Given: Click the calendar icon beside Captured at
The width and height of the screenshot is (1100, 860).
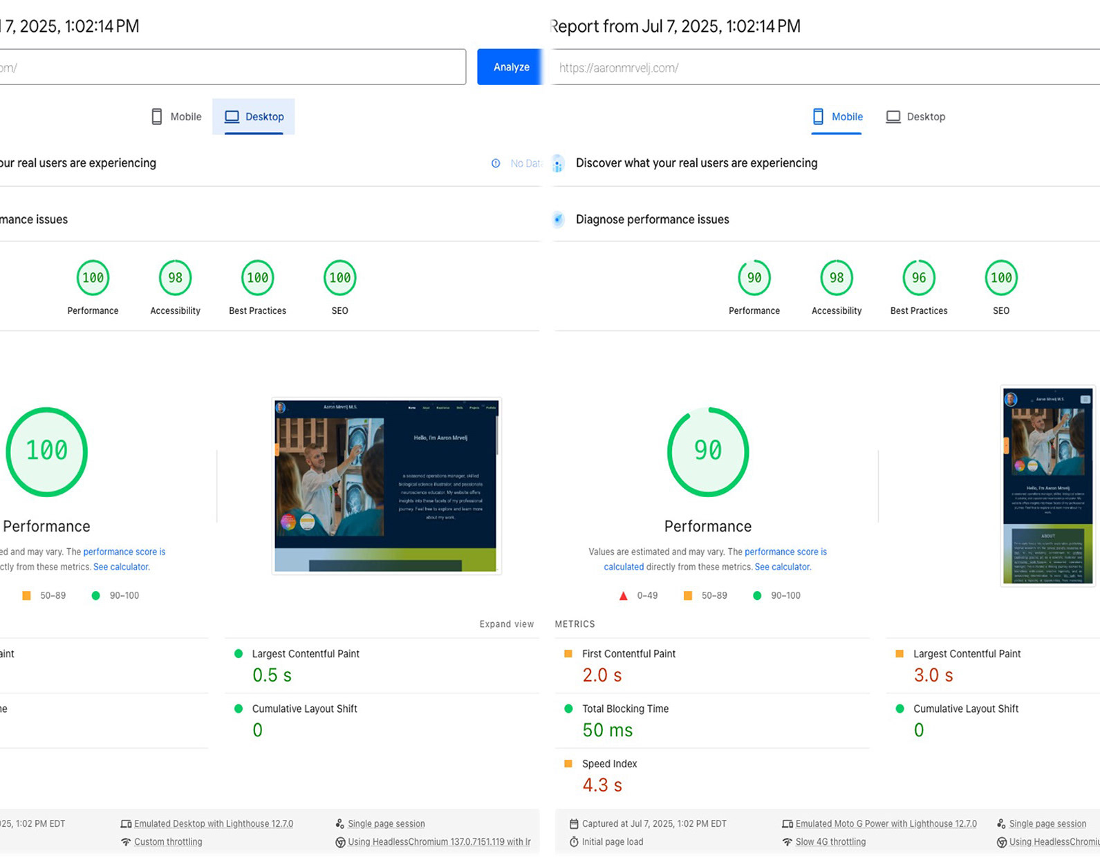Looking at the screenshot, I should pos(574,824).
